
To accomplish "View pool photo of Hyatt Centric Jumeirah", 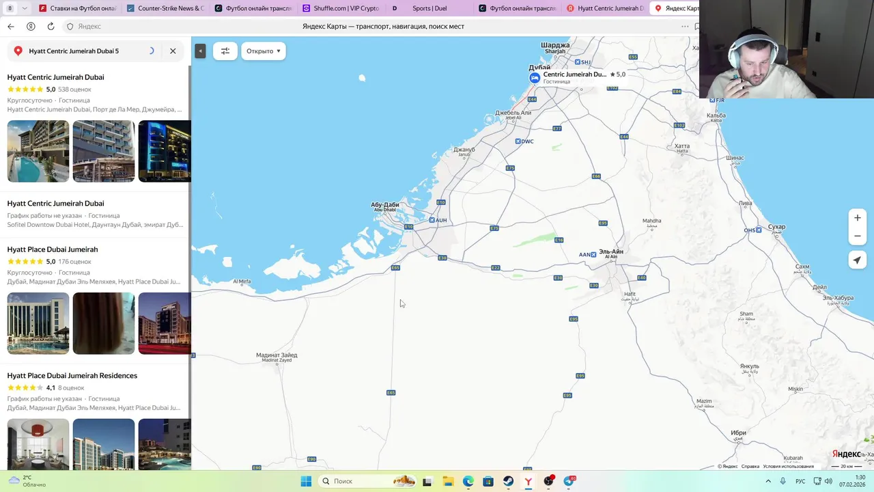I will point(38,151).
